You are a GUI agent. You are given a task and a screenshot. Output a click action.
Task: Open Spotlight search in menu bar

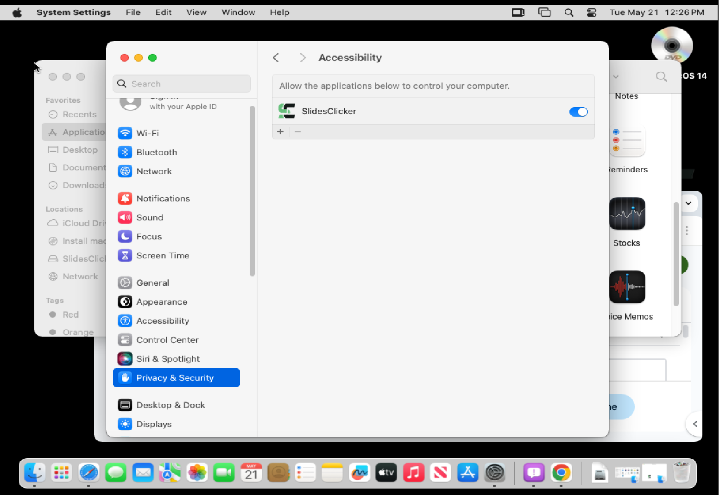pyautogui.click(x=569, y=13)
